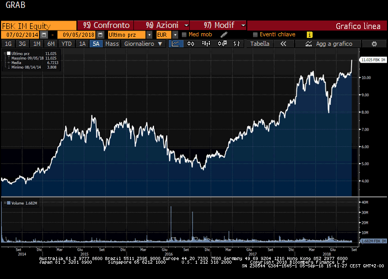Viewport: 388px width, 279px height.
Task: Click the Tabella button
Action: coord(259,44)
